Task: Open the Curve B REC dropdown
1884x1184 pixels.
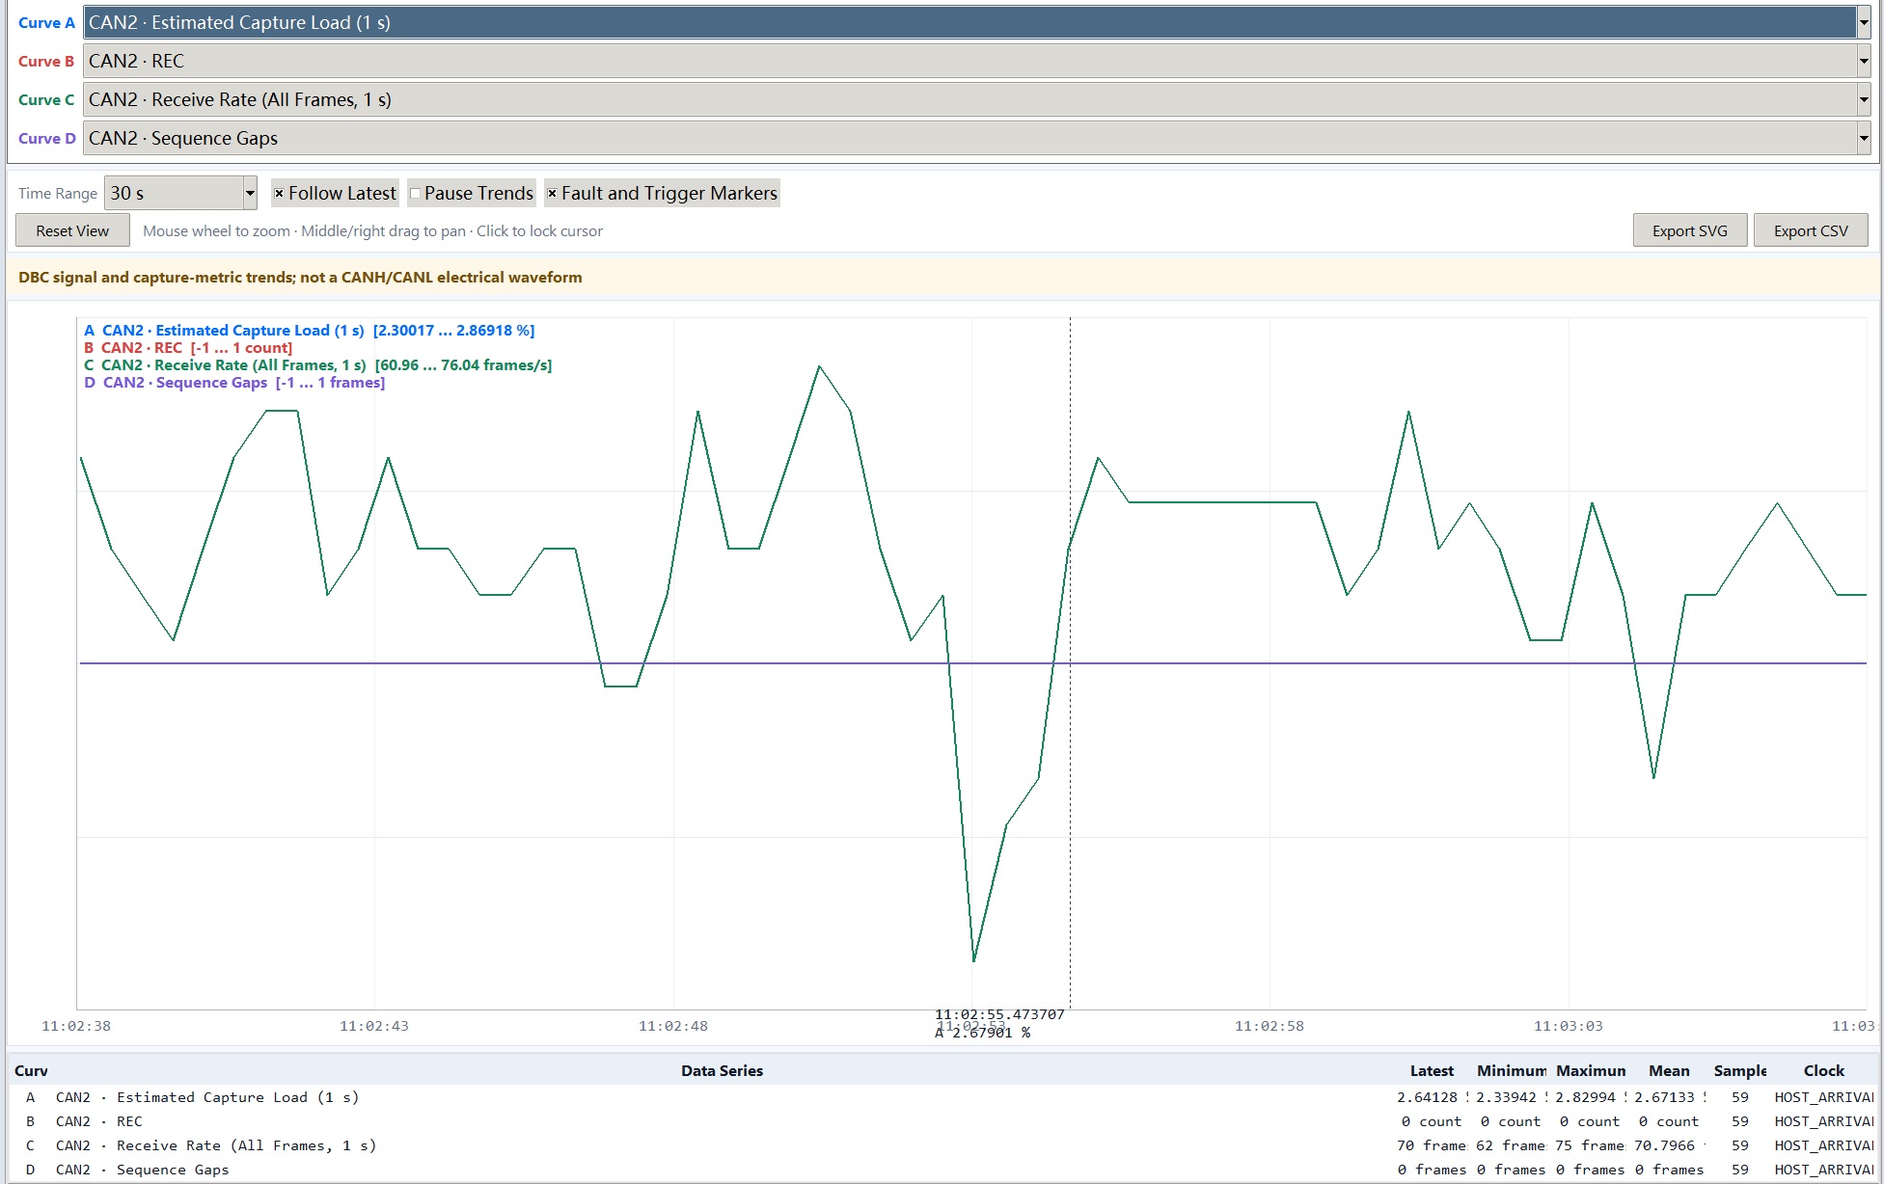Action: pos(976,61)
